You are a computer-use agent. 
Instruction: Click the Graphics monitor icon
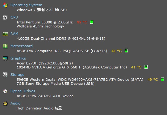[x=5, y=59]
